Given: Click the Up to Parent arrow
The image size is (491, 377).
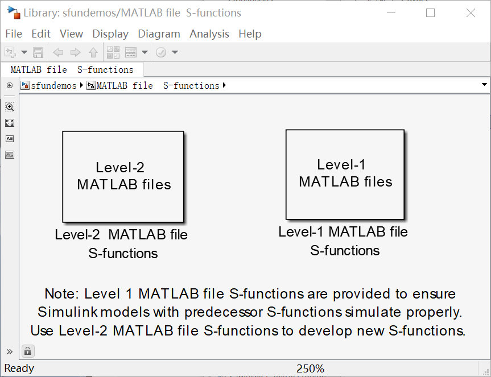Looking at the screenshot, I should pos(93,53).
